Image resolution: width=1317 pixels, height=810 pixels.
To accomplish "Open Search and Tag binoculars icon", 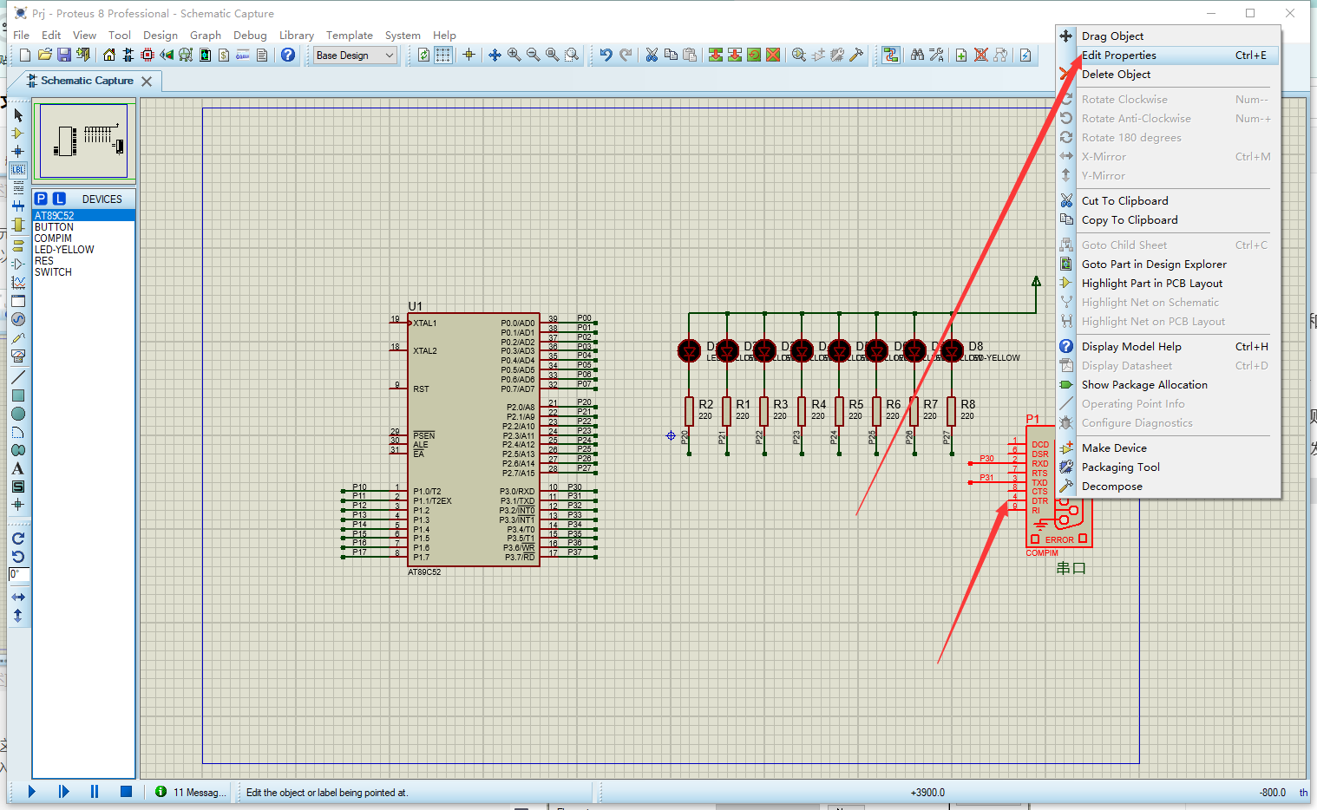I will [x=917, y=55].
